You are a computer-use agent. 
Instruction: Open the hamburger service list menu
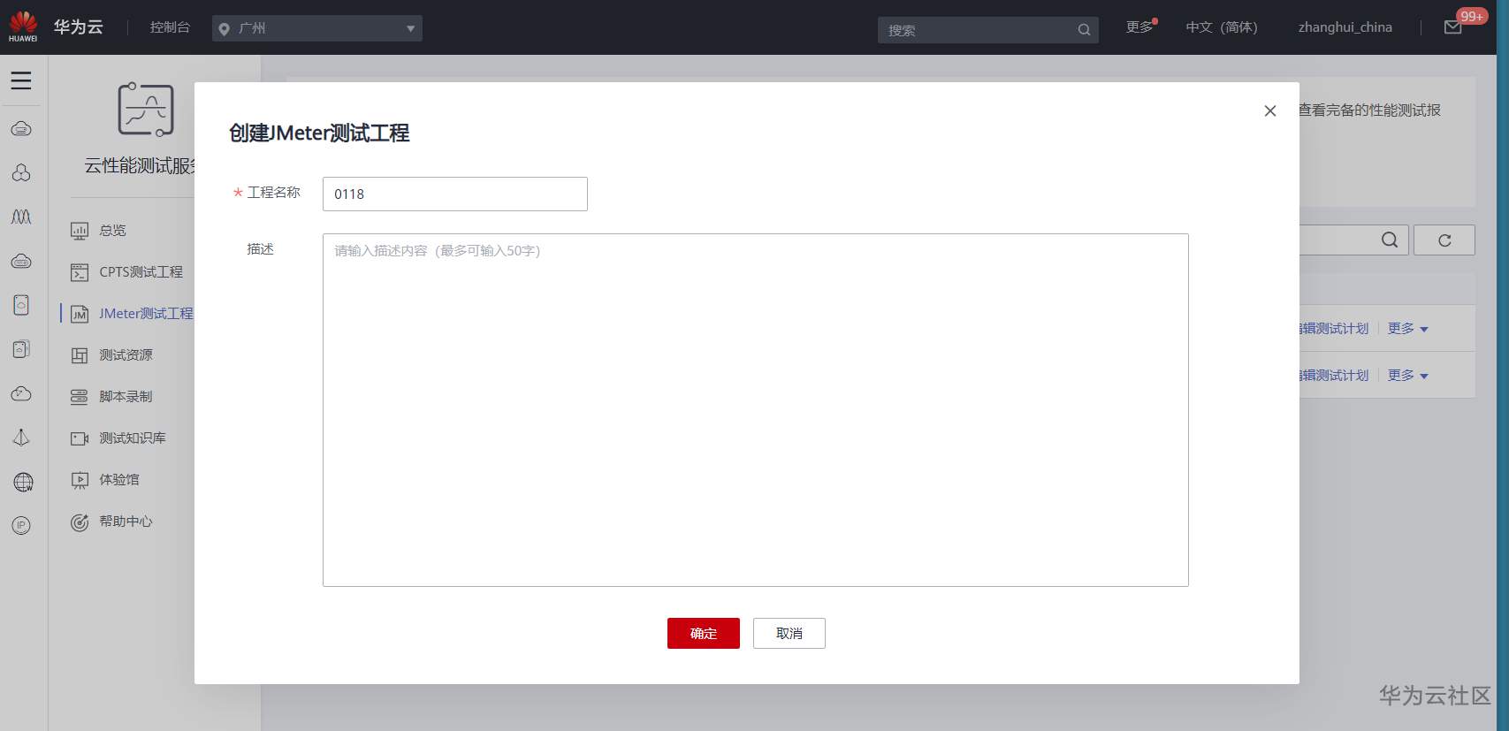click(x=21, y=80)
